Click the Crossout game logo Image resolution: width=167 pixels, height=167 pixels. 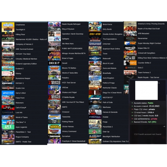(x=54, y=112)
